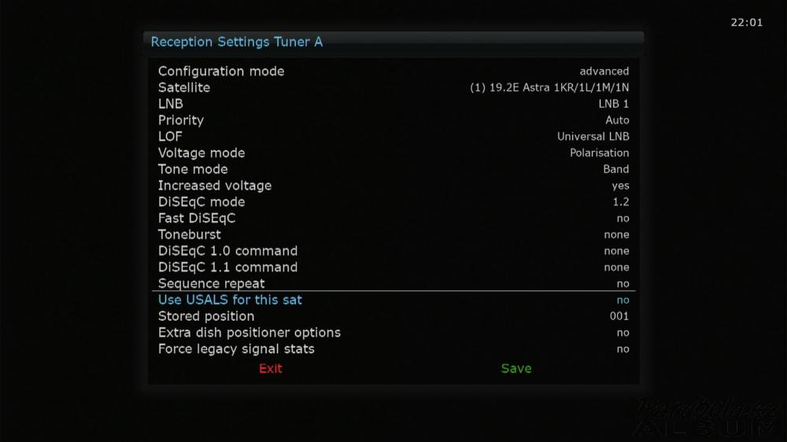The height and width of the screenshot is (442, 787).
Task: Choose the LOF Universal LNB row
Action: 393,137
